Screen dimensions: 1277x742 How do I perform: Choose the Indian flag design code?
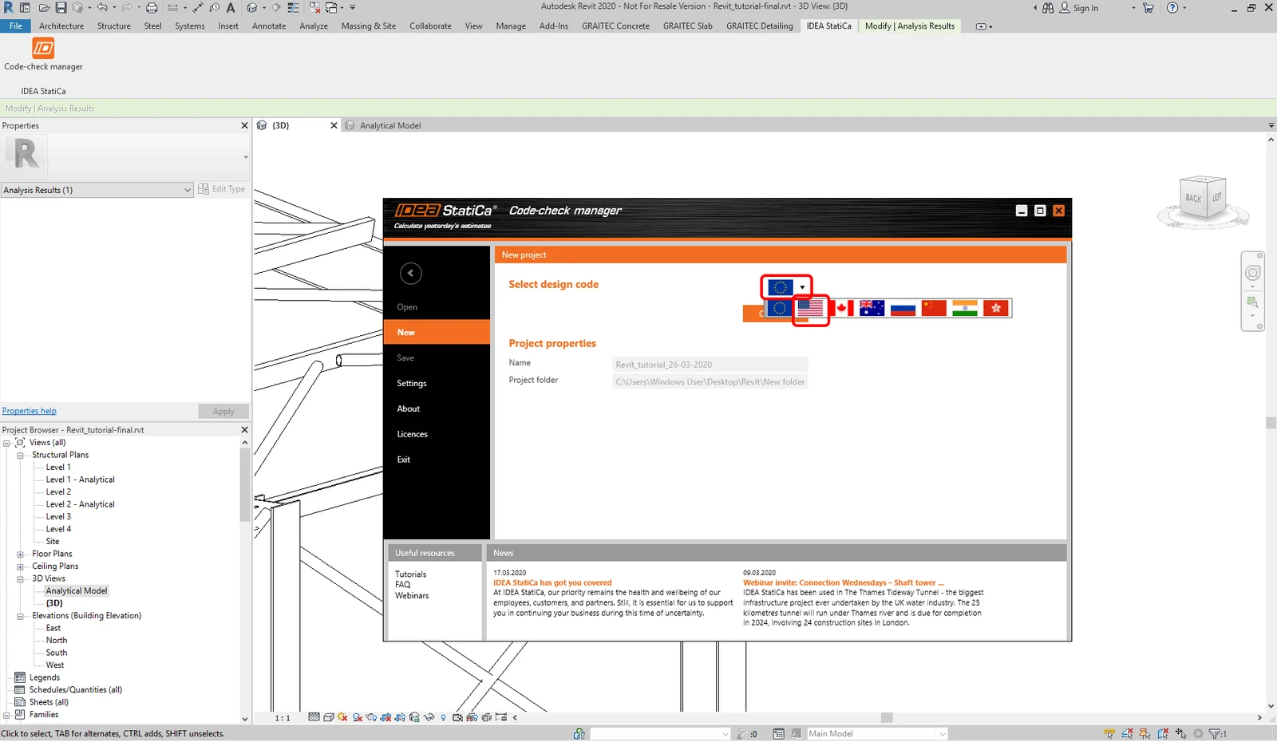pyautogui.click(x=965, y=309)
